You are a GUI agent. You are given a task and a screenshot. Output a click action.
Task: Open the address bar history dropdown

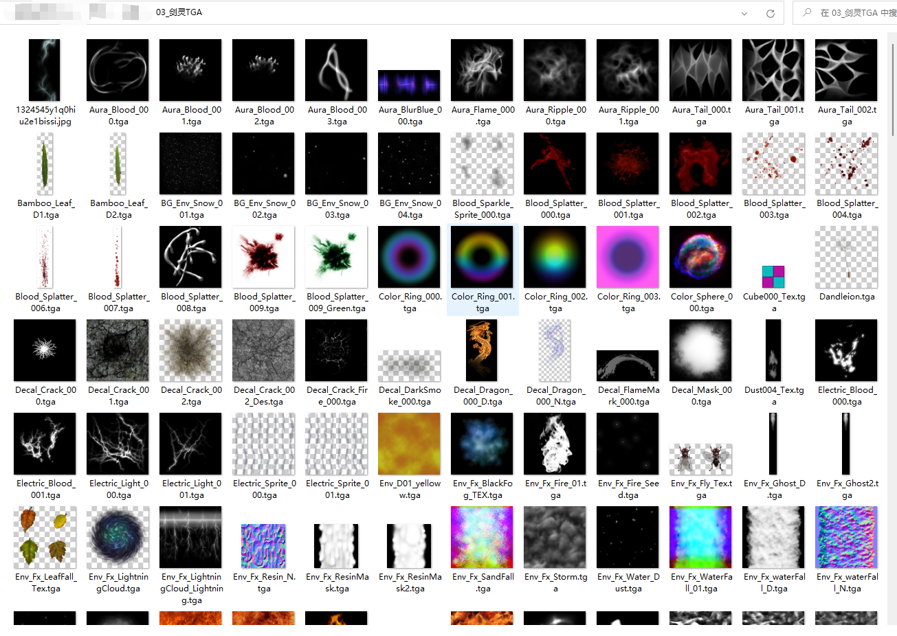744,13
